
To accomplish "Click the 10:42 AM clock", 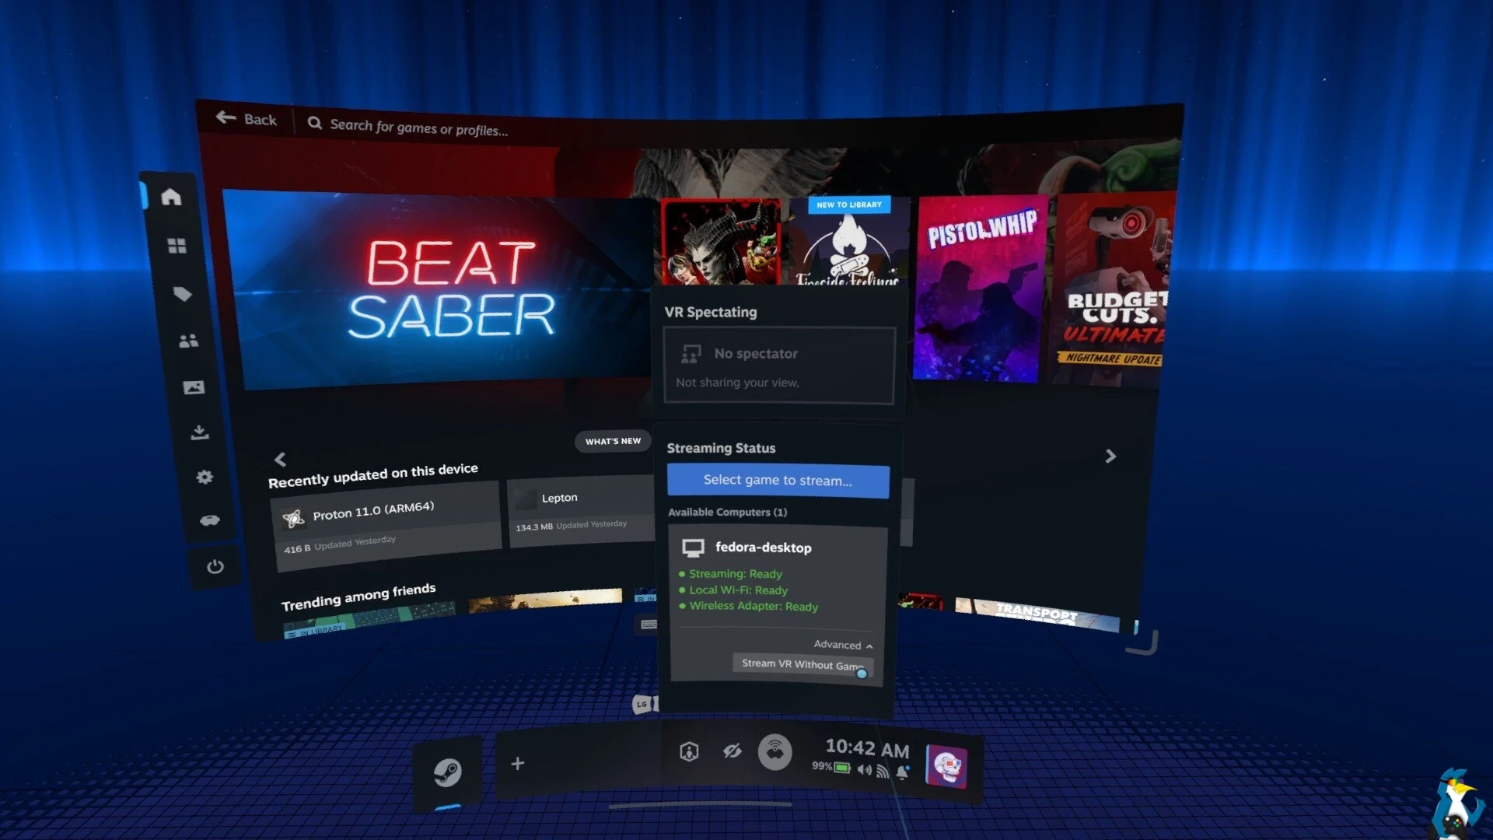I will 867,748.
